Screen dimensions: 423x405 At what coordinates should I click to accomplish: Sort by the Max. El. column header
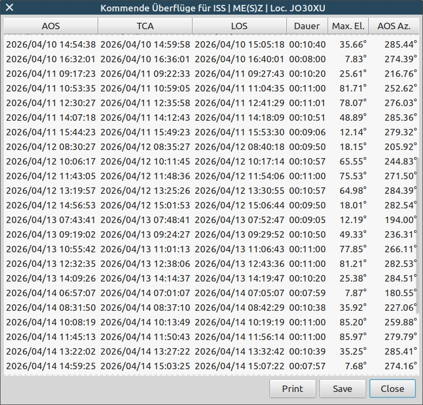348,26
